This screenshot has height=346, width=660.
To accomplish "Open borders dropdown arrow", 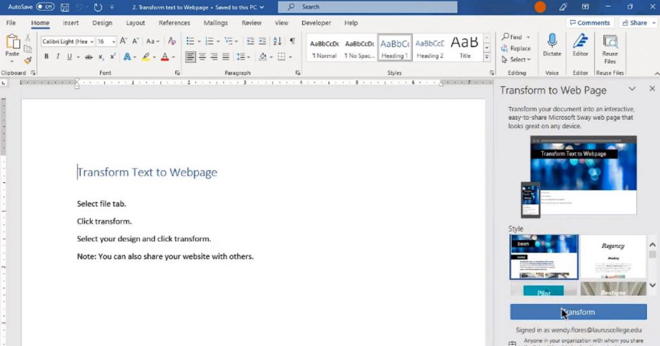I will point(291,57).
